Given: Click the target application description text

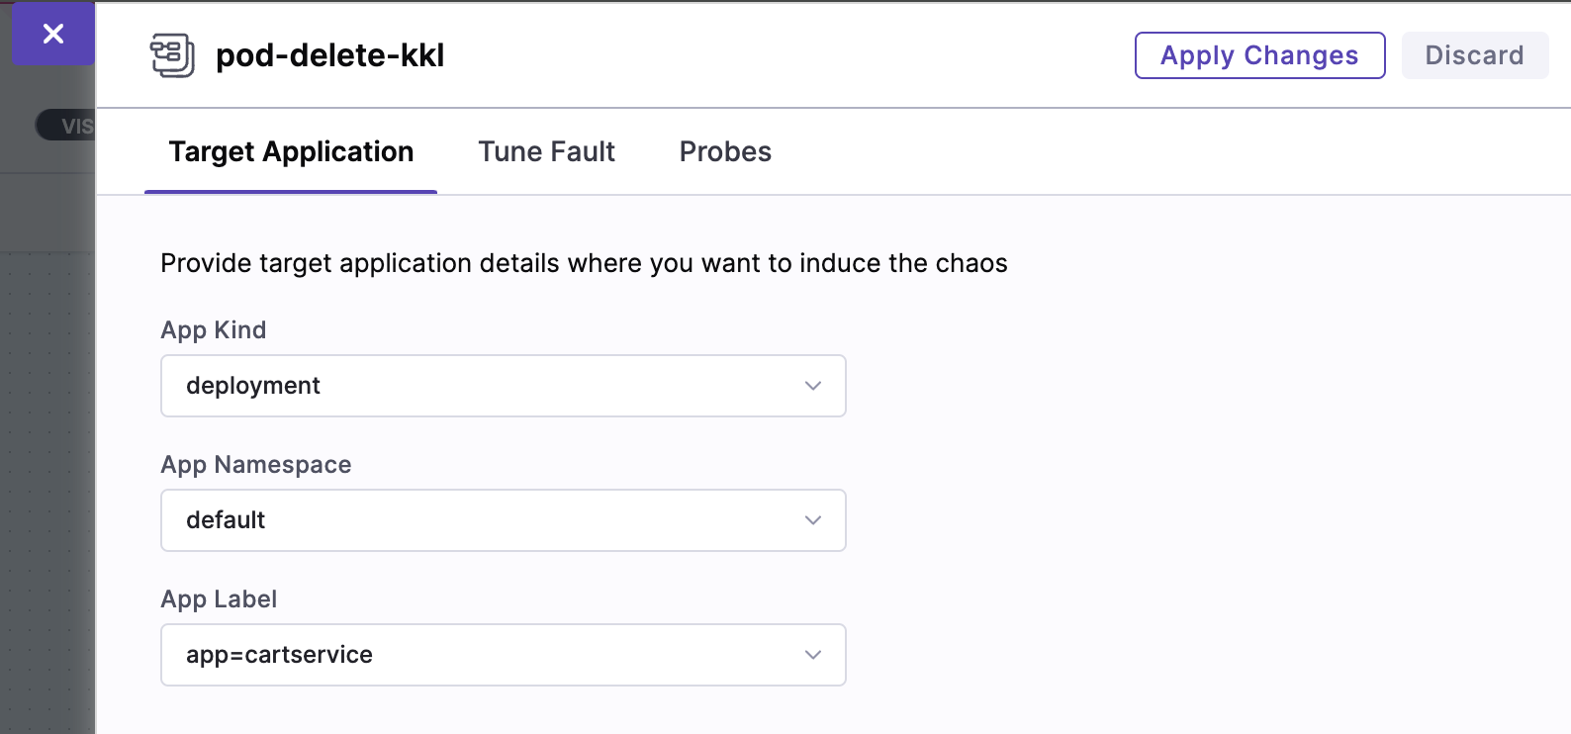Looking at the screenshot, I should (584, 263).
